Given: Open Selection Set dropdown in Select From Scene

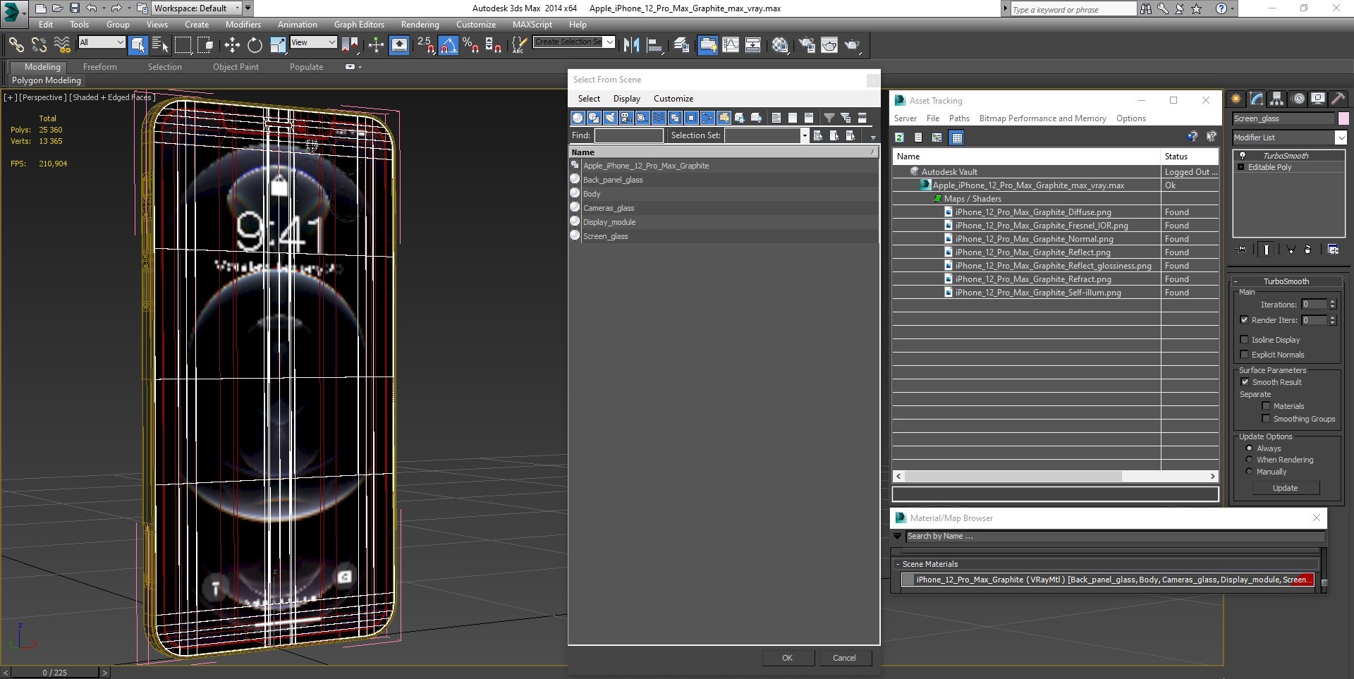Looking at the screenshot, I should click(804, 135).
